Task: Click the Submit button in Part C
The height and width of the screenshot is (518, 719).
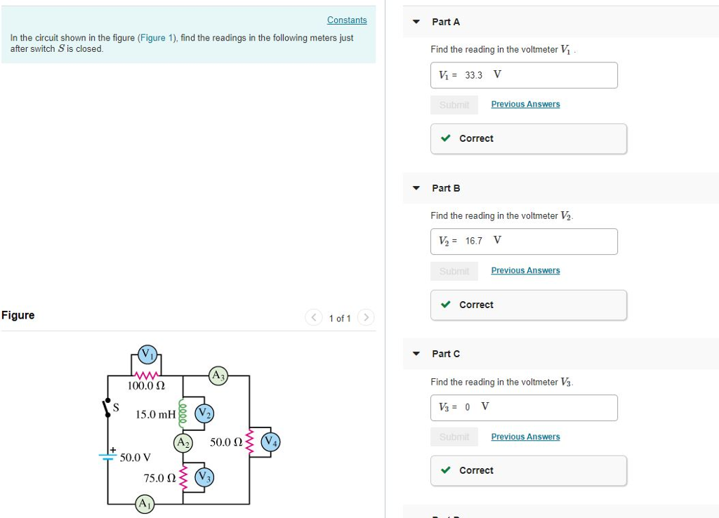Action: 454,436
